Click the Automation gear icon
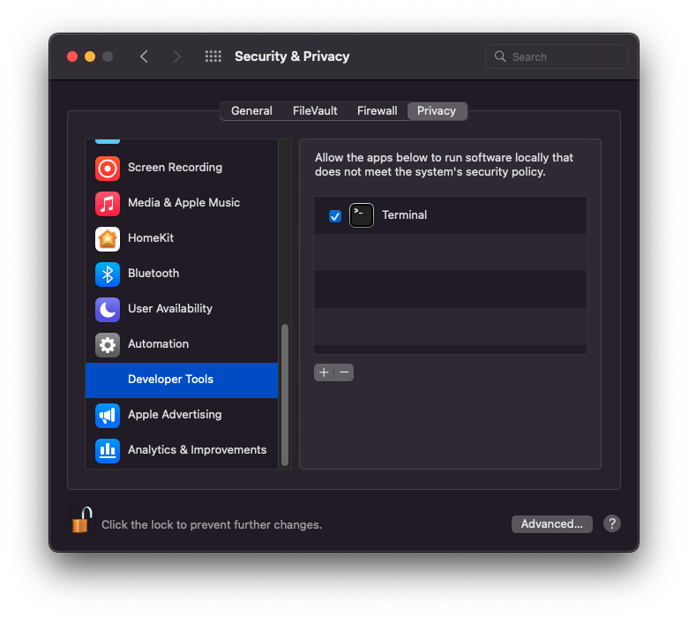The width and height of the screenshot is (688, 617). 108,345
